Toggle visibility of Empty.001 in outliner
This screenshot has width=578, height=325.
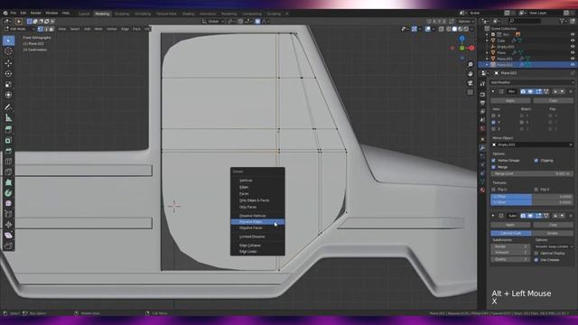click(573, 47)
